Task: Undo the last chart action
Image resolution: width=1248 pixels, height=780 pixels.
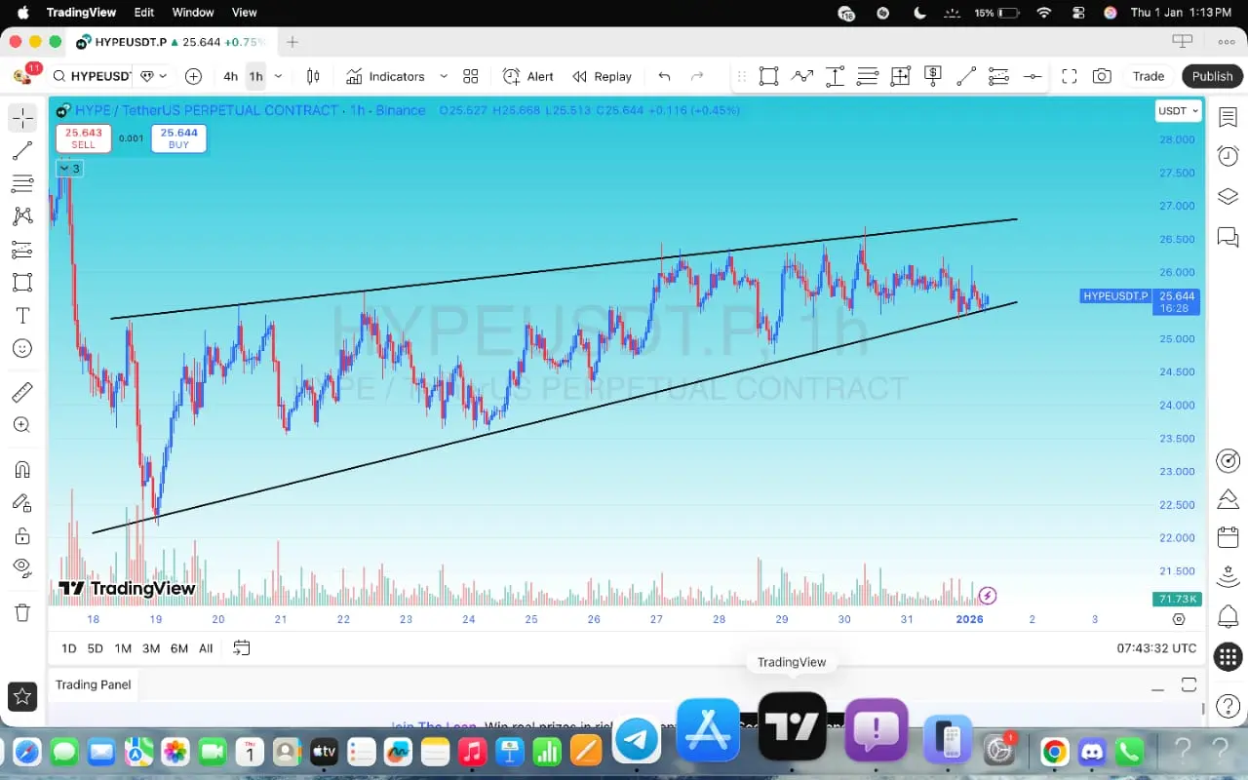Action: coord(665,76)
